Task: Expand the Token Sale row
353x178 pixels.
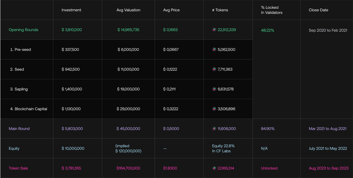Action: [18, 168]
